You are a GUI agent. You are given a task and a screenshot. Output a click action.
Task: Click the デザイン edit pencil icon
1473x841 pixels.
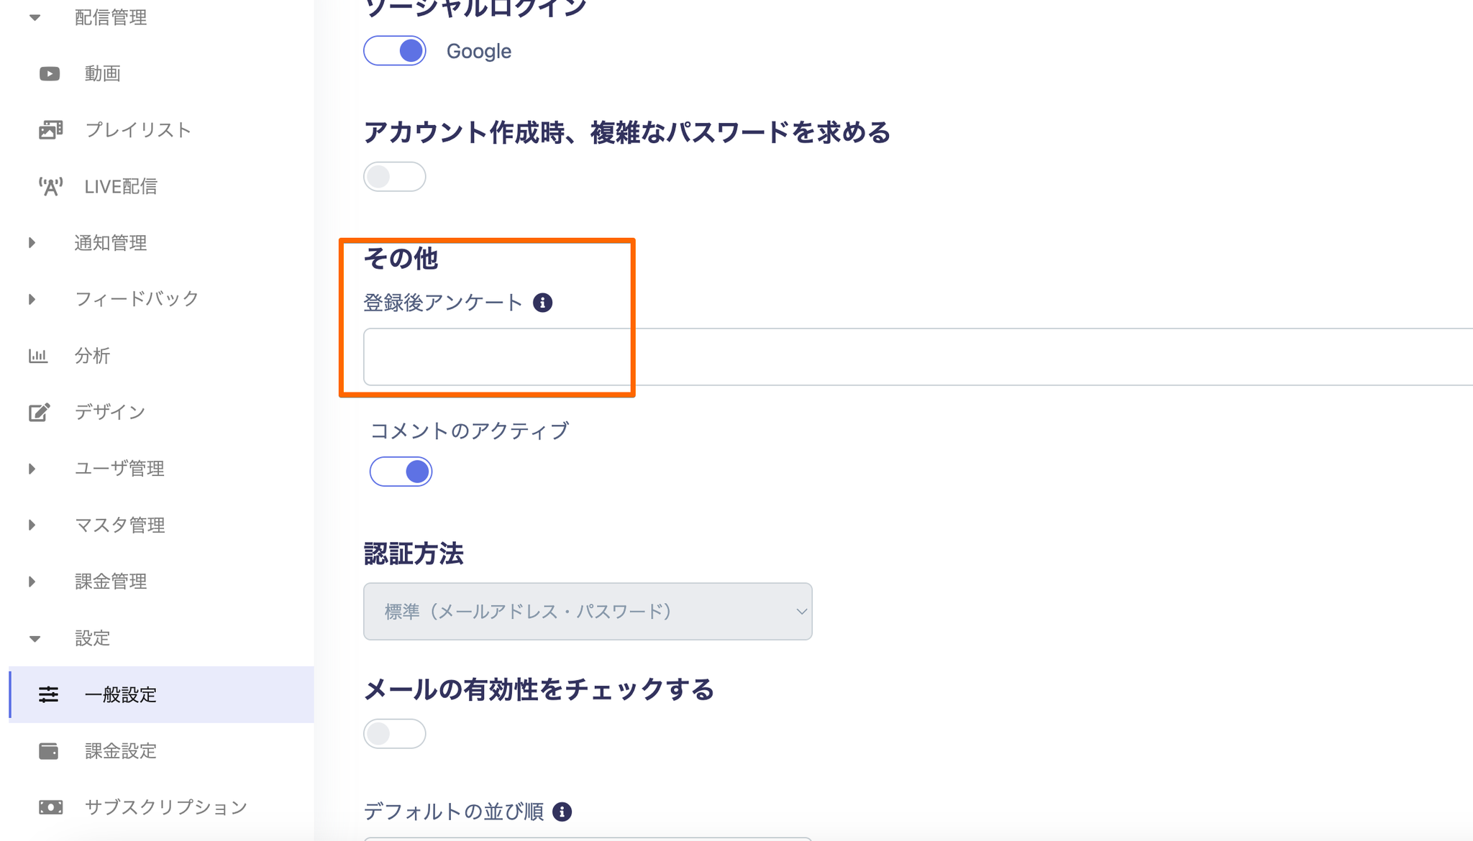point(40,412)
